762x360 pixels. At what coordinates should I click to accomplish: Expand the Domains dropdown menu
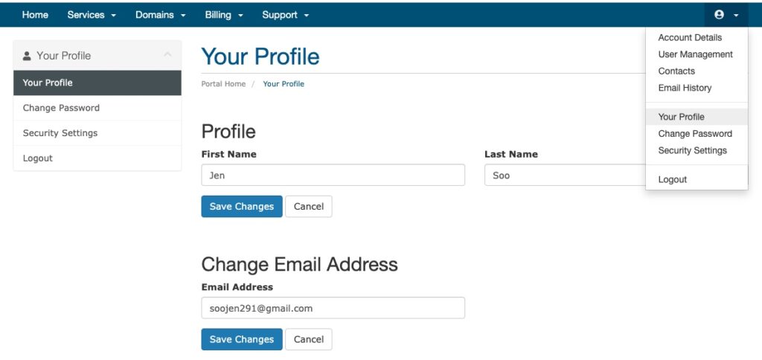[161, 15]
